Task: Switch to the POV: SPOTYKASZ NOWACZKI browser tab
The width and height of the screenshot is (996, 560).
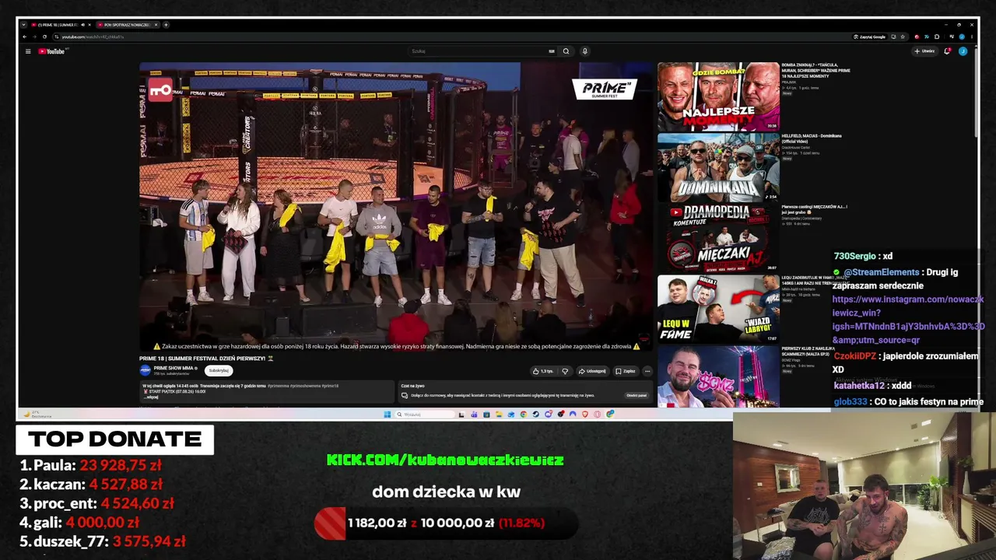Action: 128,25
